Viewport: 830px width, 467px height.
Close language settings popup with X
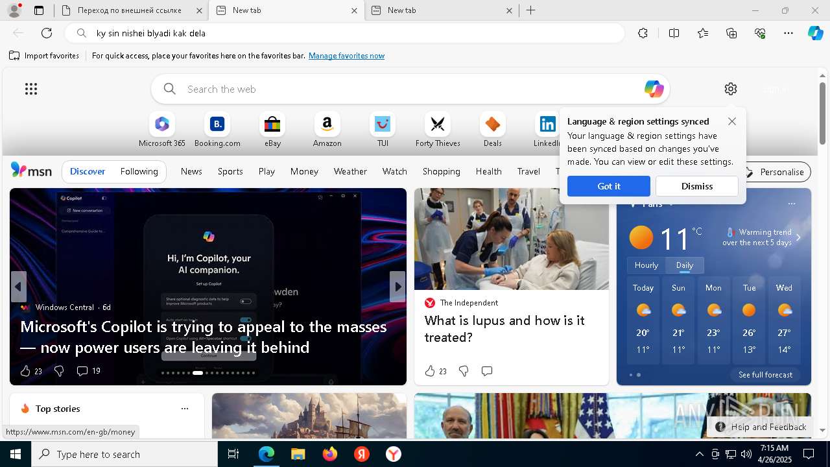[x=732, y=121]
